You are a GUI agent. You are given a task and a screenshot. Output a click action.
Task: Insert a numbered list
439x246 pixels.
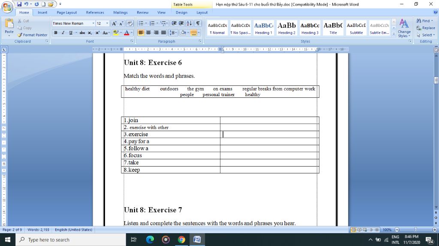click(152, 23)
